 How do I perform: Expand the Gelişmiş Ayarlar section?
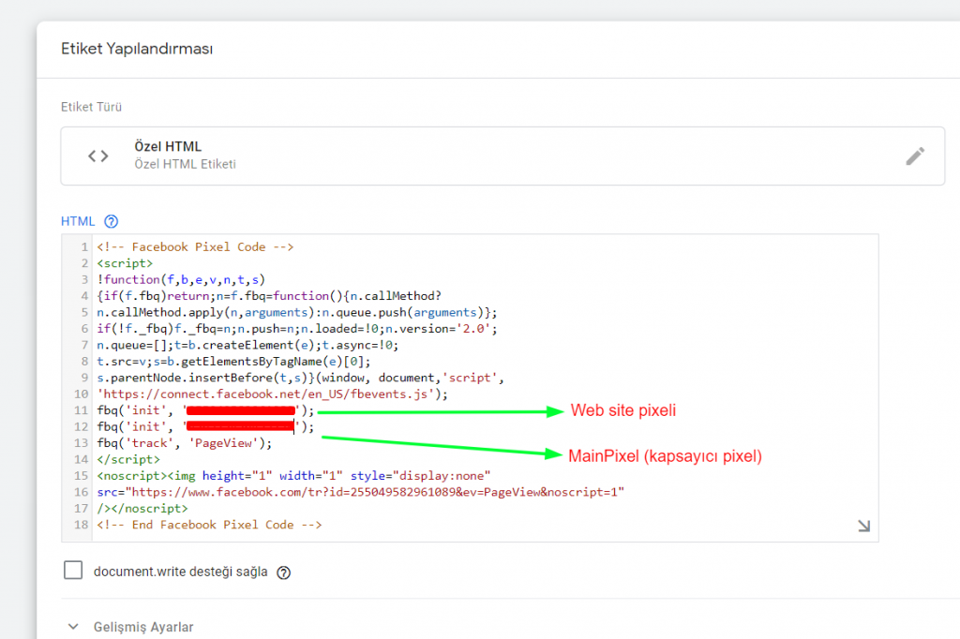tap(73, 627)
